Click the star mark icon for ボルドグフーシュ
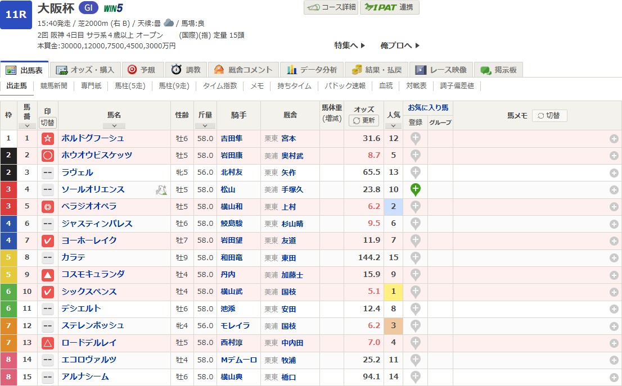 pyautogui.click(x=48, y=139)
